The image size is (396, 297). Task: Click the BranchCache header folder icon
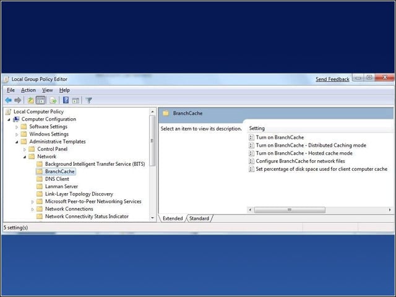click(166, 113)
